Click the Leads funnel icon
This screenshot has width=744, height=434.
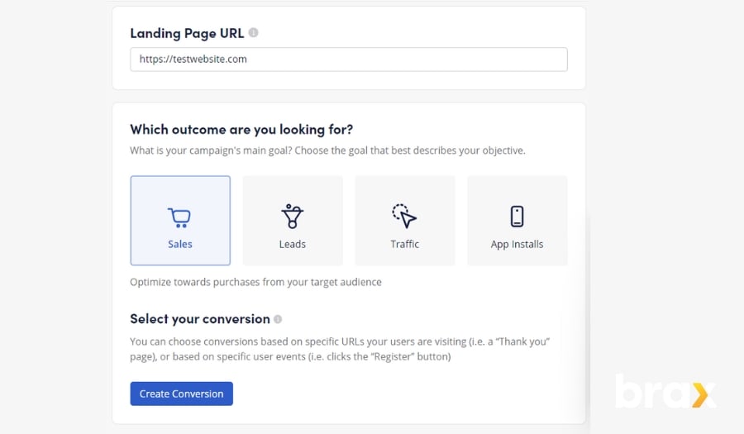(x=292, y=217)
